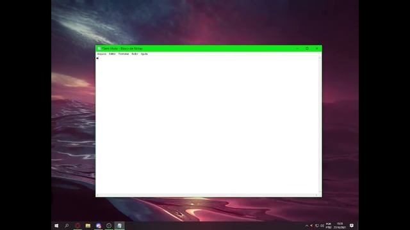
Task: Open the taskbar clock and date
Action: click(x=340, y=226)
